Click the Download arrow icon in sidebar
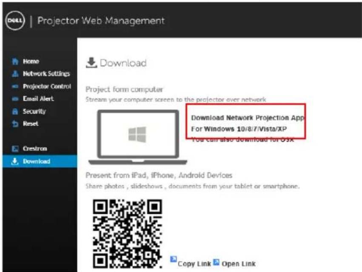 click(x=15, y=161)
